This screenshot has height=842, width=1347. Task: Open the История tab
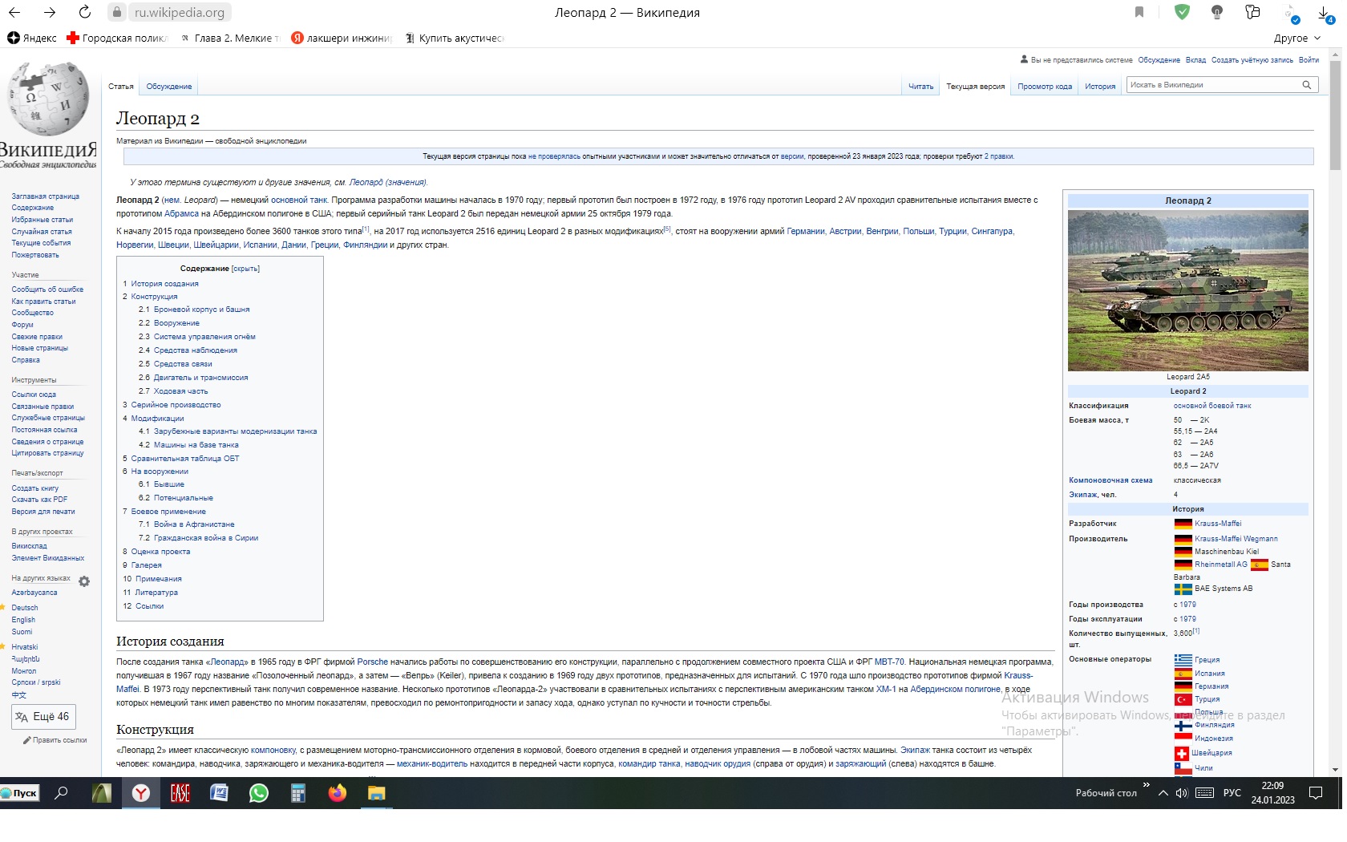tap(1100, 87)
